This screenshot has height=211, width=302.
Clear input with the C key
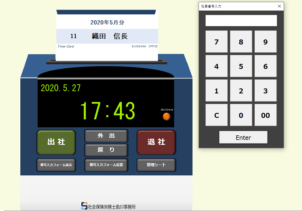pyautogui.click(x=216, y=115)
